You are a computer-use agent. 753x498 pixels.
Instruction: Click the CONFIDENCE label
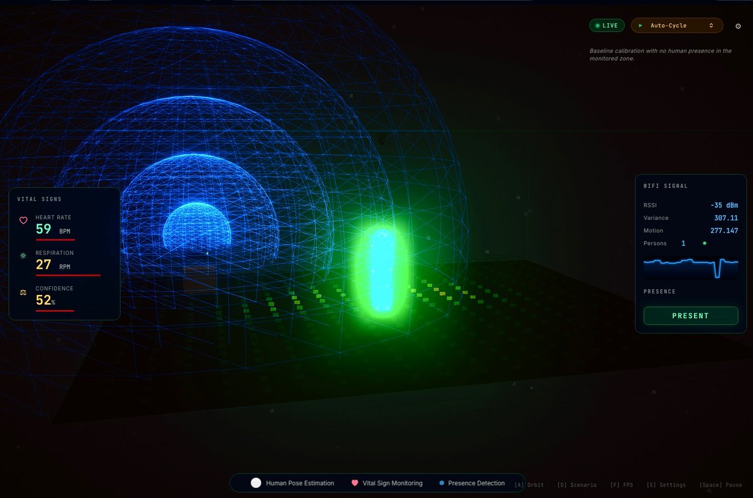pos(55,289)
